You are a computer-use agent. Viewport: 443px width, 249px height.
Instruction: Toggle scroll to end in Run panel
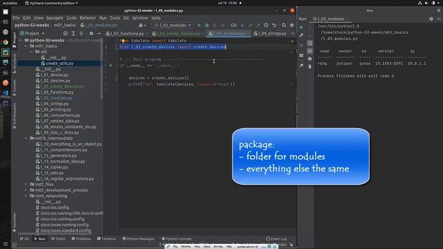pyautogui.click(x=309, y=50)
